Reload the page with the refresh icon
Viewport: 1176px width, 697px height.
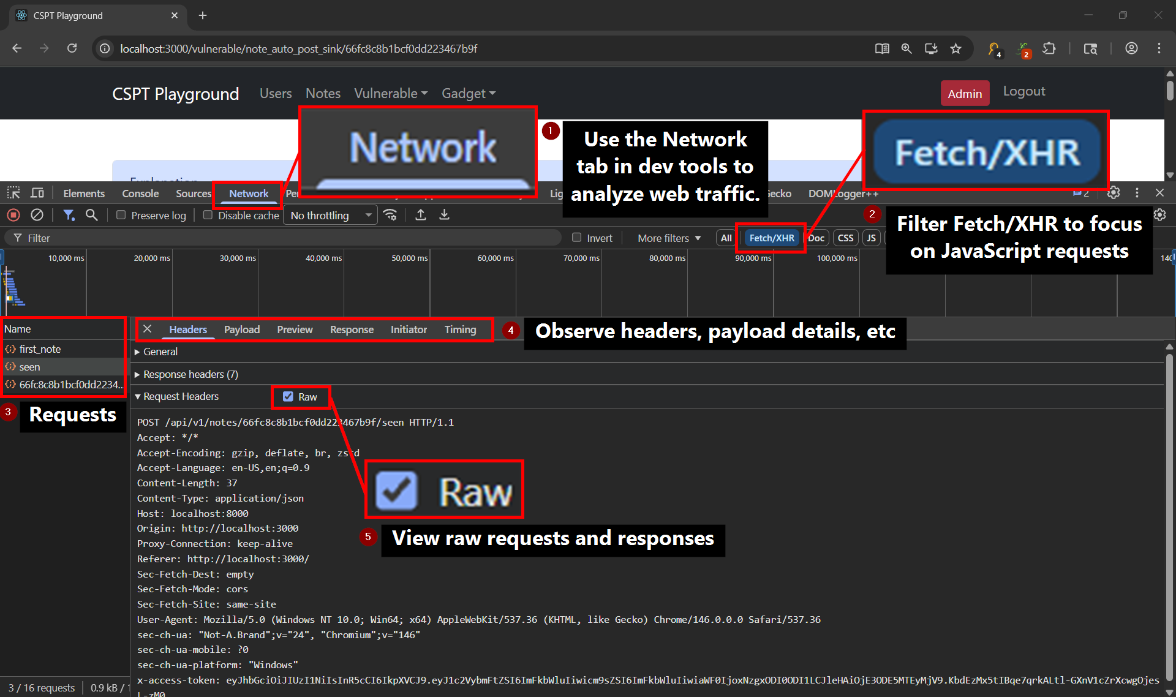pyautogui.click(x=72, y=48)
